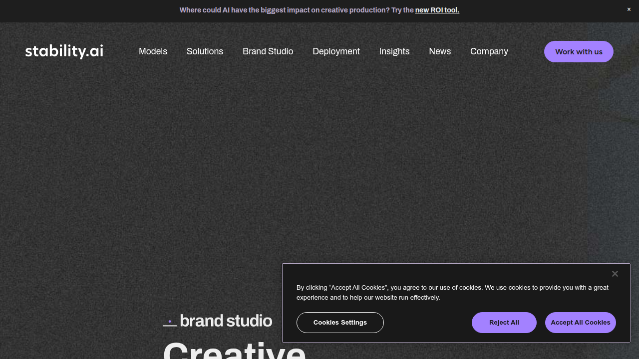Open the new ROI tool link
The height and width of the screenshot is (359, 639).
coord(437,10)
